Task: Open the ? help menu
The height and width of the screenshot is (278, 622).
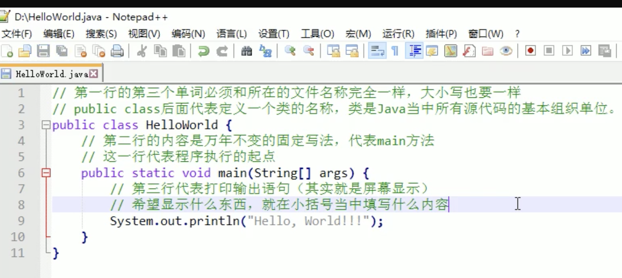Action: (517, 34)
